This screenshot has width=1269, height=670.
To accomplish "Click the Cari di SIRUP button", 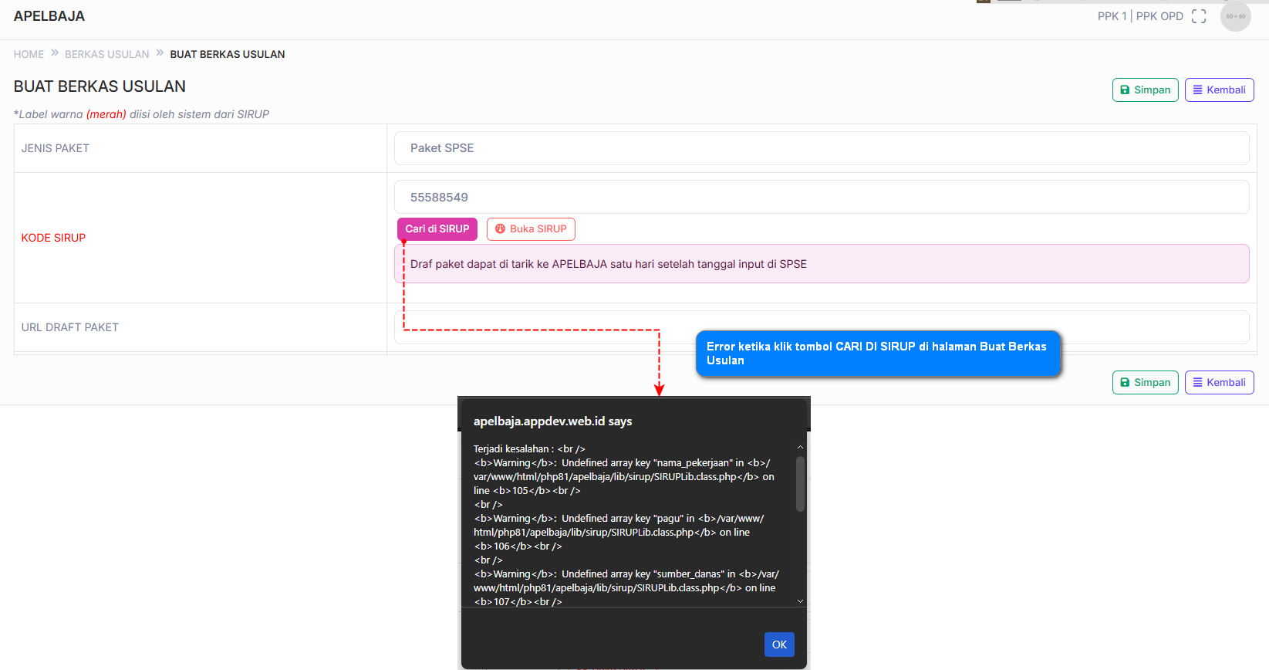I will [x=437, y=228].
